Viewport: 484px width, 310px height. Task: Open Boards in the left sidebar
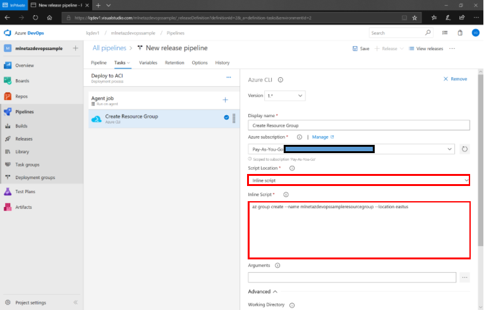pyautogui.click(x=22, y=81)
